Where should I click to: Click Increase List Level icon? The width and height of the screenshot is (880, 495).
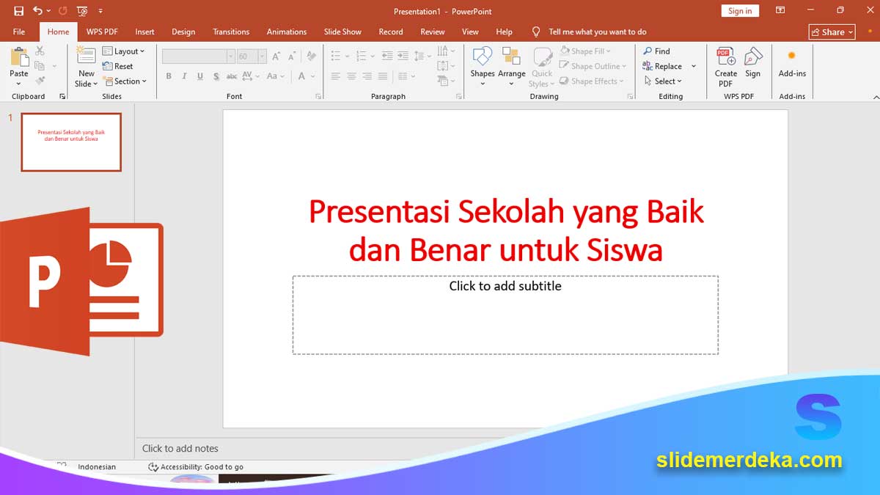point(403,56)
